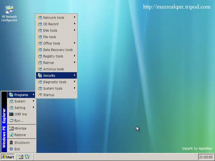This screenshot has height=161, width=215.
Task: Open the Startup menu entry
Action: pyautogui.click(x=56, y=95)
